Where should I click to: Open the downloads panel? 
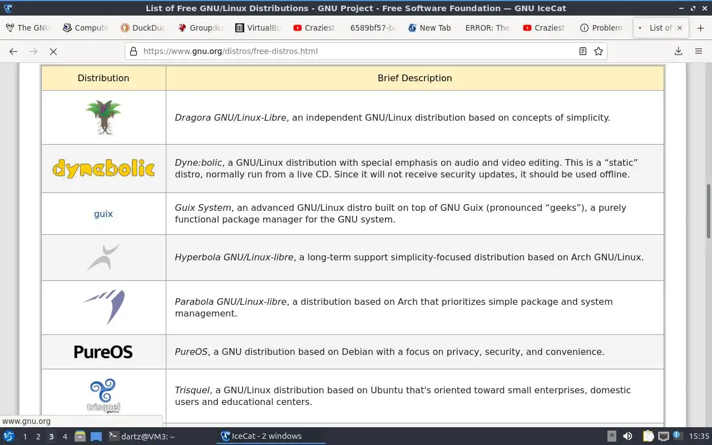pyautogui.click(x=678, y=51)
